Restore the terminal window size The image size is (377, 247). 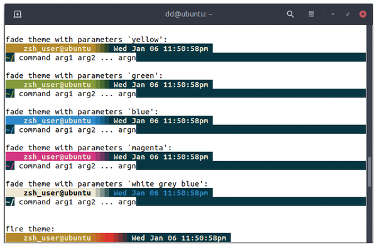[347, 14]
